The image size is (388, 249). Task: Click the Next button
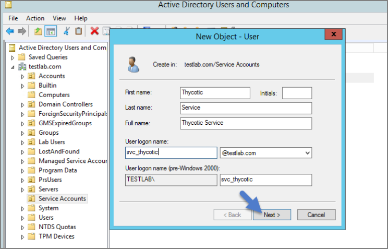pyautogui.click(x=272, y=215)
